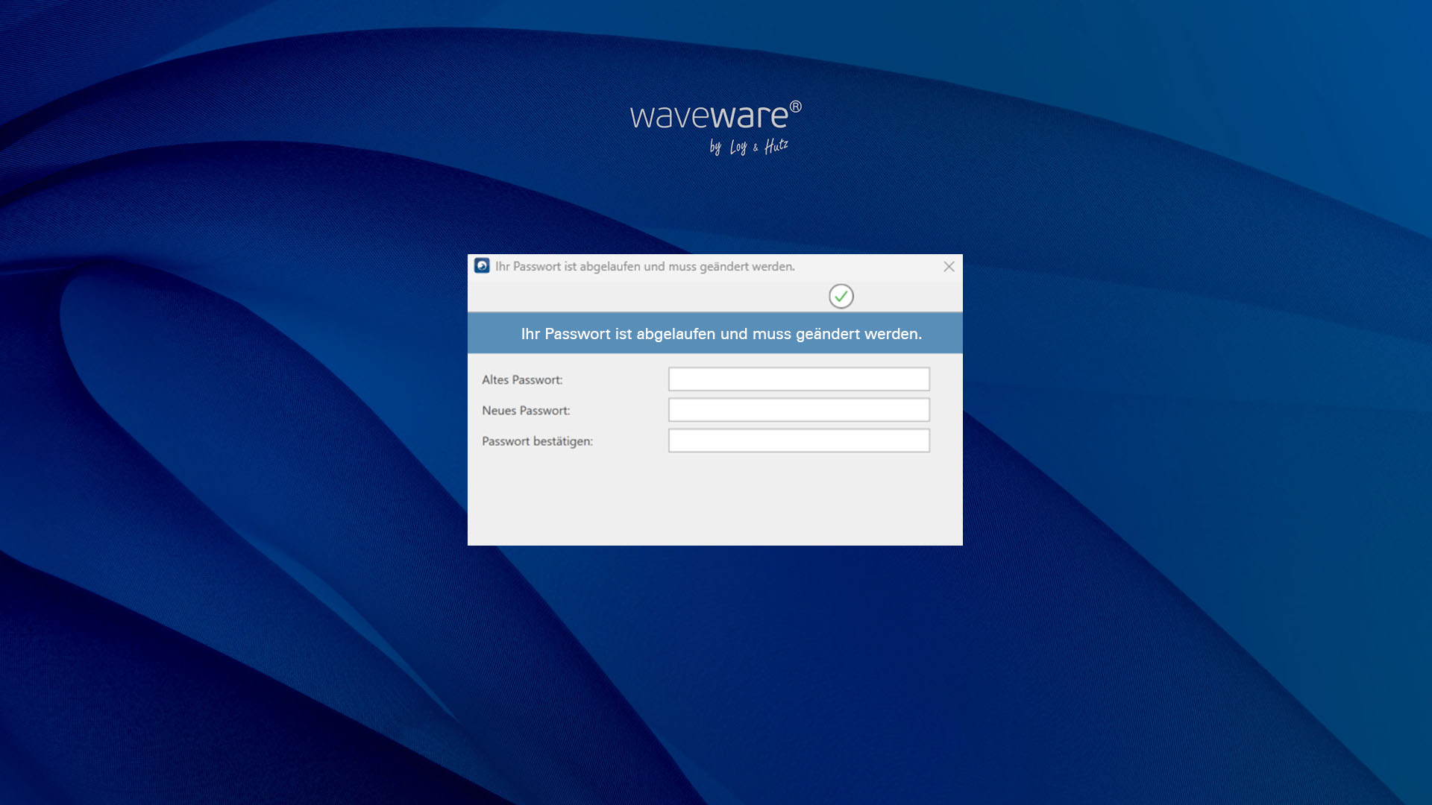
Task: Click the 'Hutz' word in signature
Action: pyautogui.click(x=776, y=145)
